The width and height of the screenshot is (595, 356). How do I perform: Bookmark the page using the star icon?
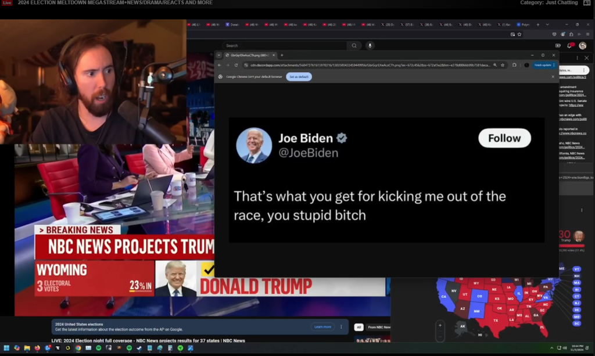(503, 65)
